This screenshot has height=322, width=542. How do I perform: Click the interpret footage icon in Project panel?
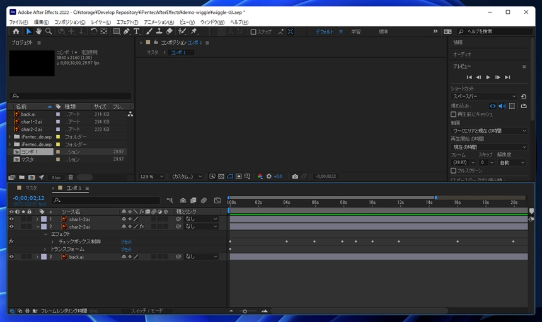coord(12,177)
